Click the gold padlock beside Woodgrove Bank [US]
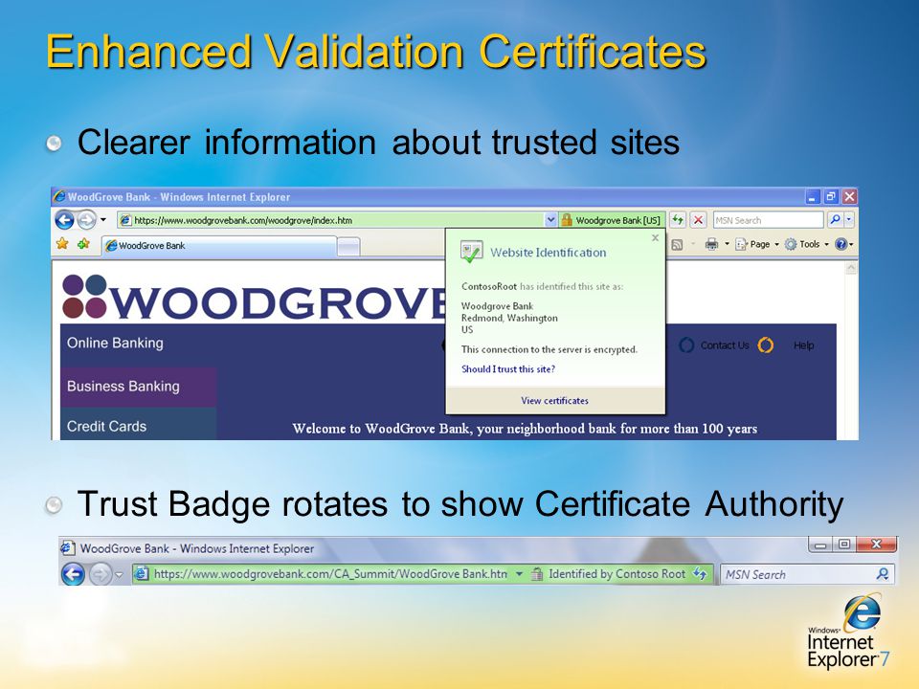Screen dimensions: 919x689 tap(566, 220)
